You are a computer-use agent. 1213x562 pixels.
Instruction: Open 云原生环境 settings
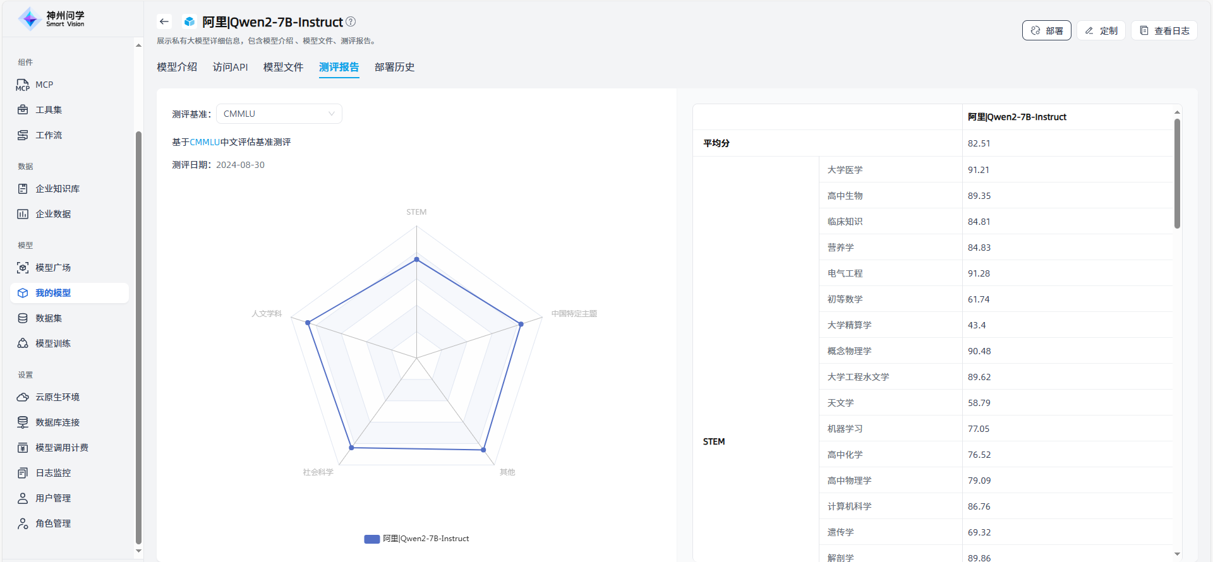pyautogui.click(x=57, y=397)
